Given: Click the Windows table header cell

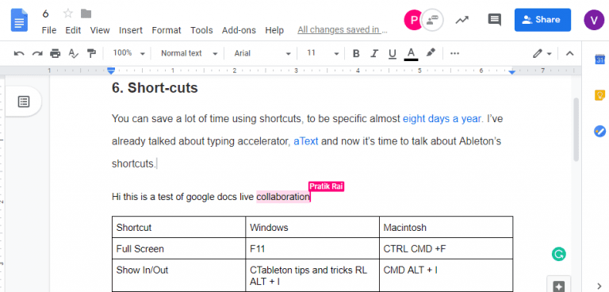Looking at the screenshot, I should 312,227.
